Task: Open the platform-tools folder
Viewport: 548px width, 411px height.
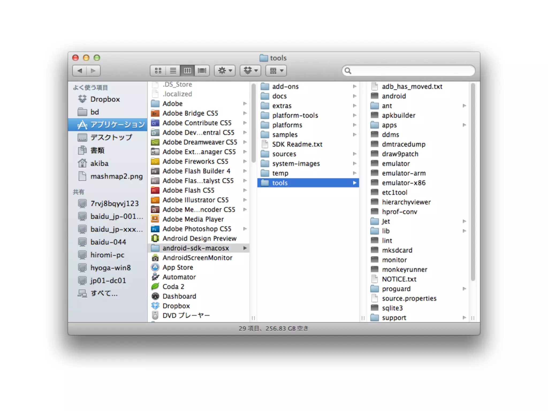Action: (x=295, y=116)
